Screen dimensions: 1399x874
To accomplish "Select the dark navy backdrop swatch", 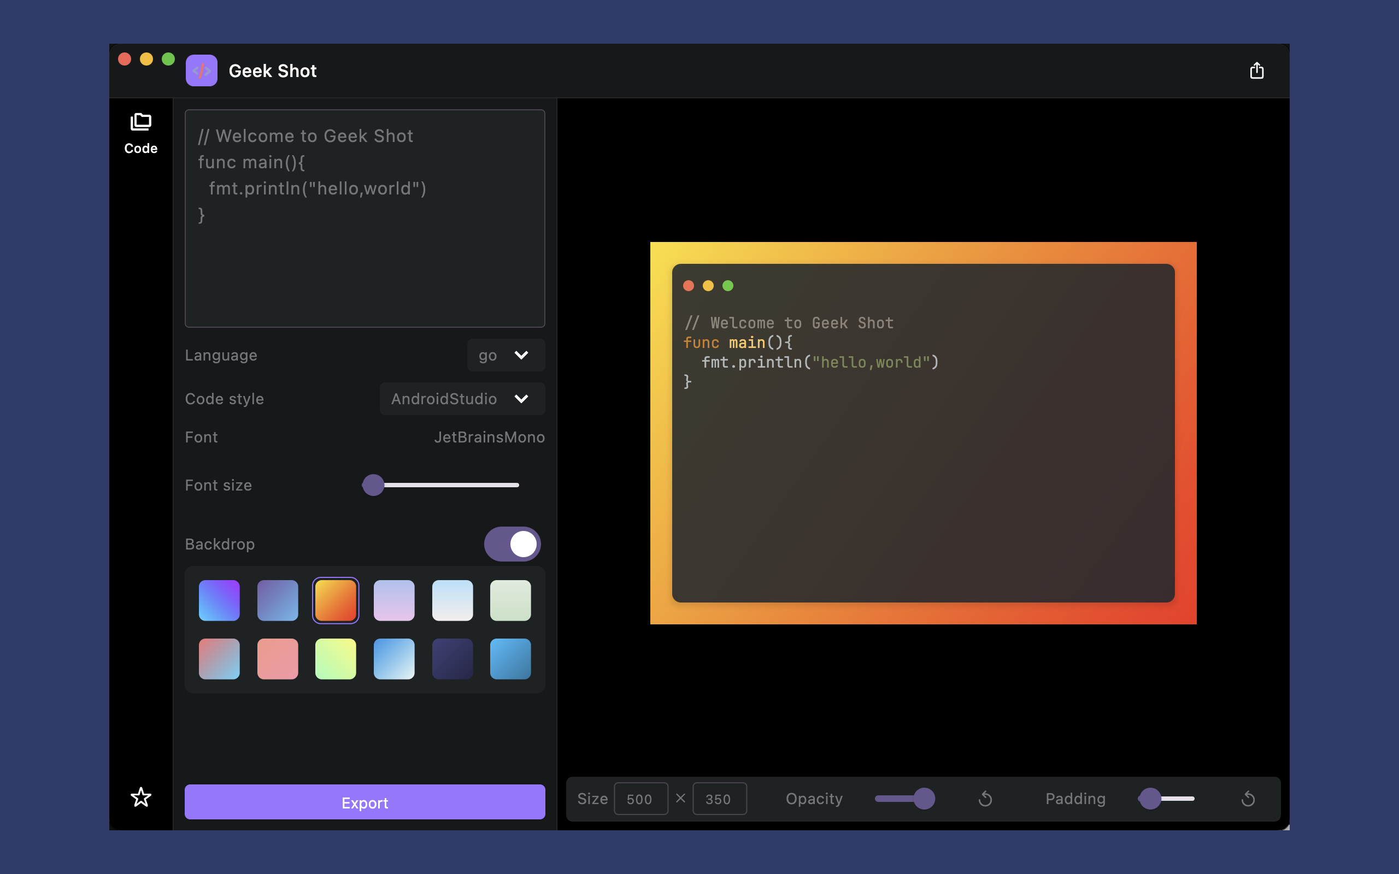I will point(452,659).
